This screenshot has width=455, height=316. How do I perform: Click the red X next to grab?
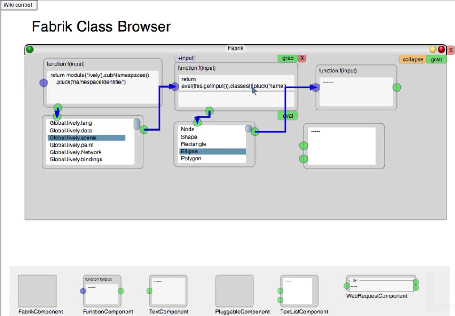[x=302, y=58]
